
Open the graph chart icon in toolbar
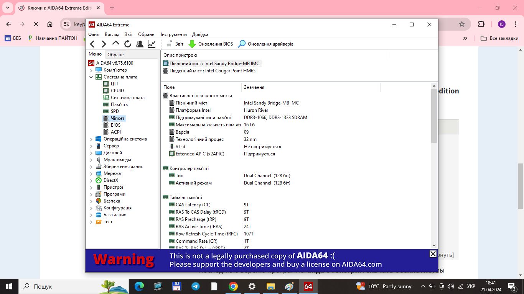point(152,44)
